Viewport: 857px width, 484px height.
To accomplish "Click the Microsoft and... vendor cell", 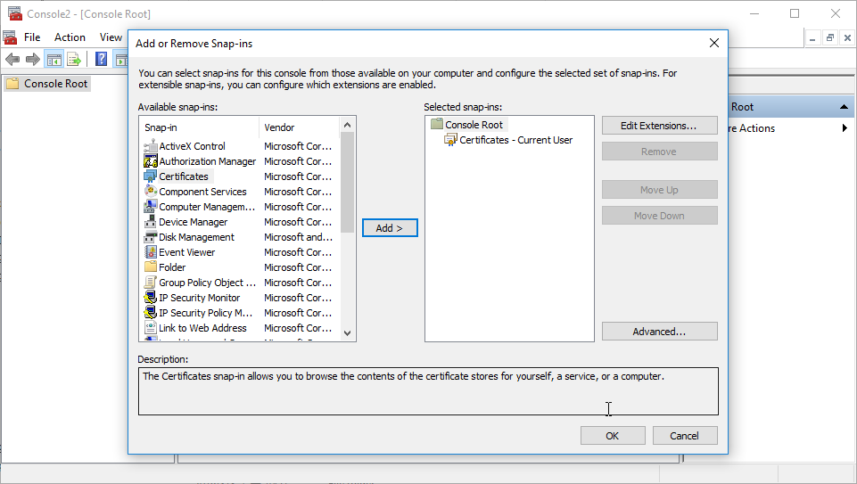I will click(298, 237).
